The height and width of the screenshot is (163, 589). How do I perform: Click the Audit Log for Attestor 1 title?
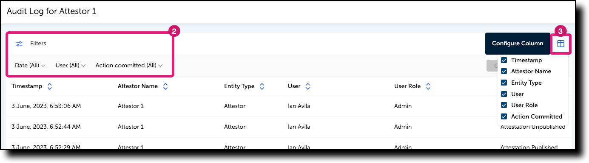click(x=51, y=11)
